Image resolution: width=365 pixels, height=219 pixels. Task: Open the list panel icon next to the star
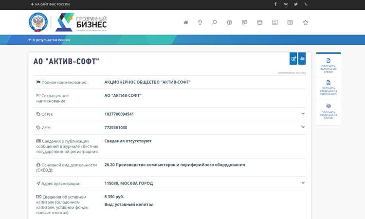pos(290,22)
